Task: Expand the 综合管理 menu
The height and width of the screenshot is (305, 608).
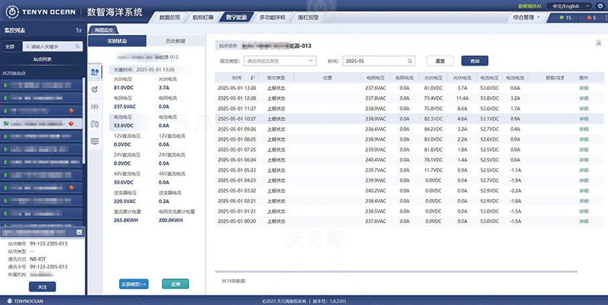Action: pyautogui.click(x=526, y=17)
